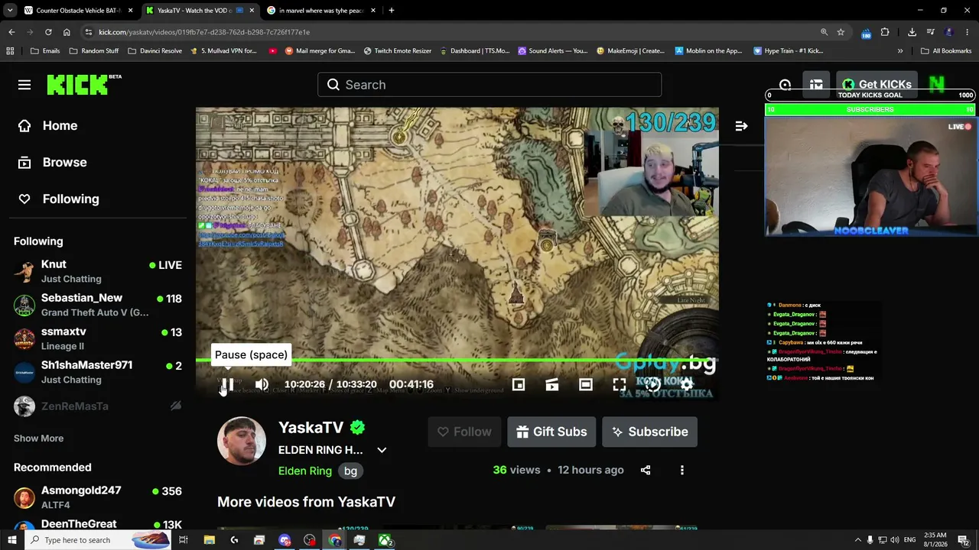The width and height of the screenshot is (979, 550).
Task: Focus the Kick Search field
Action: [489, 85]
